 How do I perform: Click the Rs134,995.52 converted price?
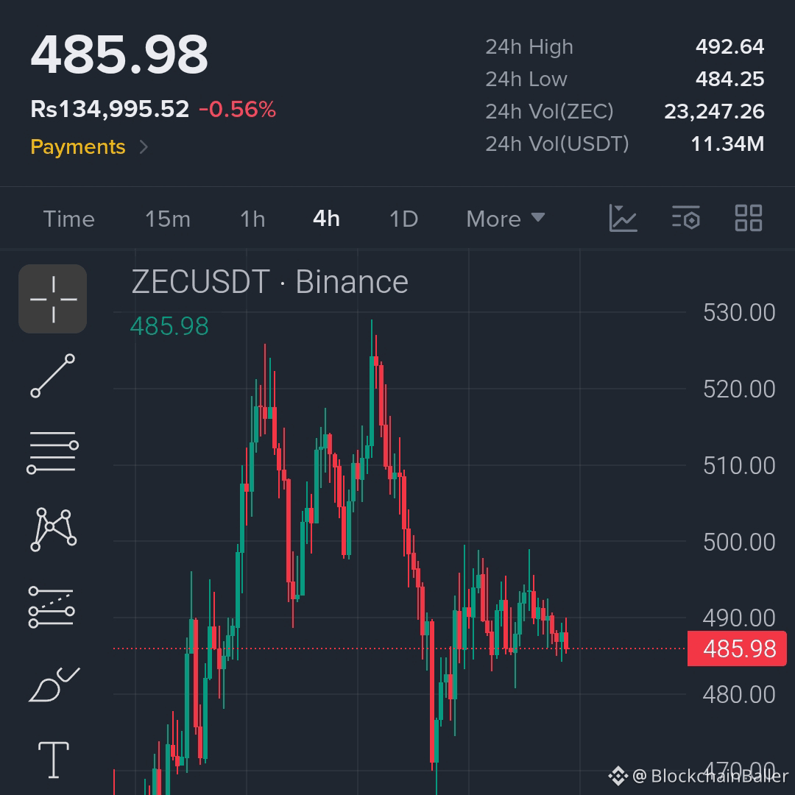110,109
